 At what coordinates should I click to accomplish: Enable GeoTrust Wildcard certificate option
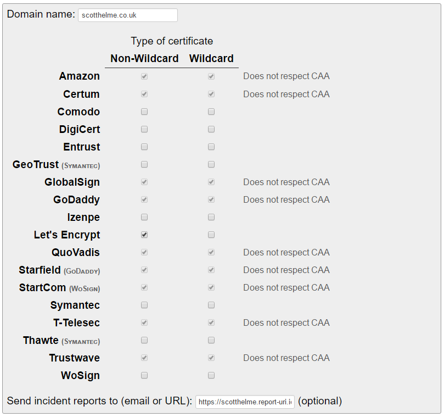211,164
